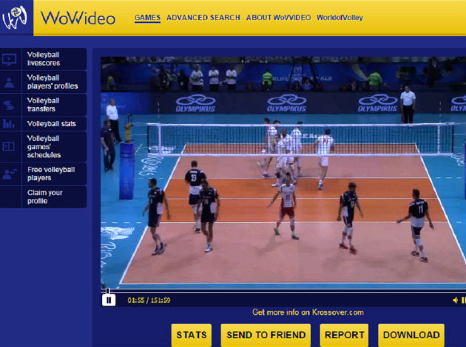Open the GAMES menu item
The width and height of the screenshot is (466, 347).
147,18
